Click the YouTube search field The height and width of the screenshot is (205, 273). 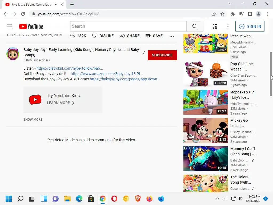128,26
